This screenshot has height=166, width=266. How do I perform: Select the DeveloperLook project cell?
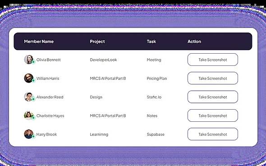(103, 60)
